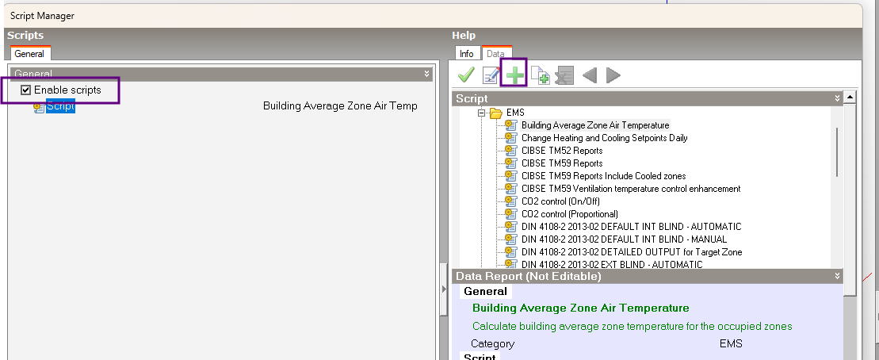Click the back arrow icon
Screen dimensions: 879x360
(x=589, y=75)
